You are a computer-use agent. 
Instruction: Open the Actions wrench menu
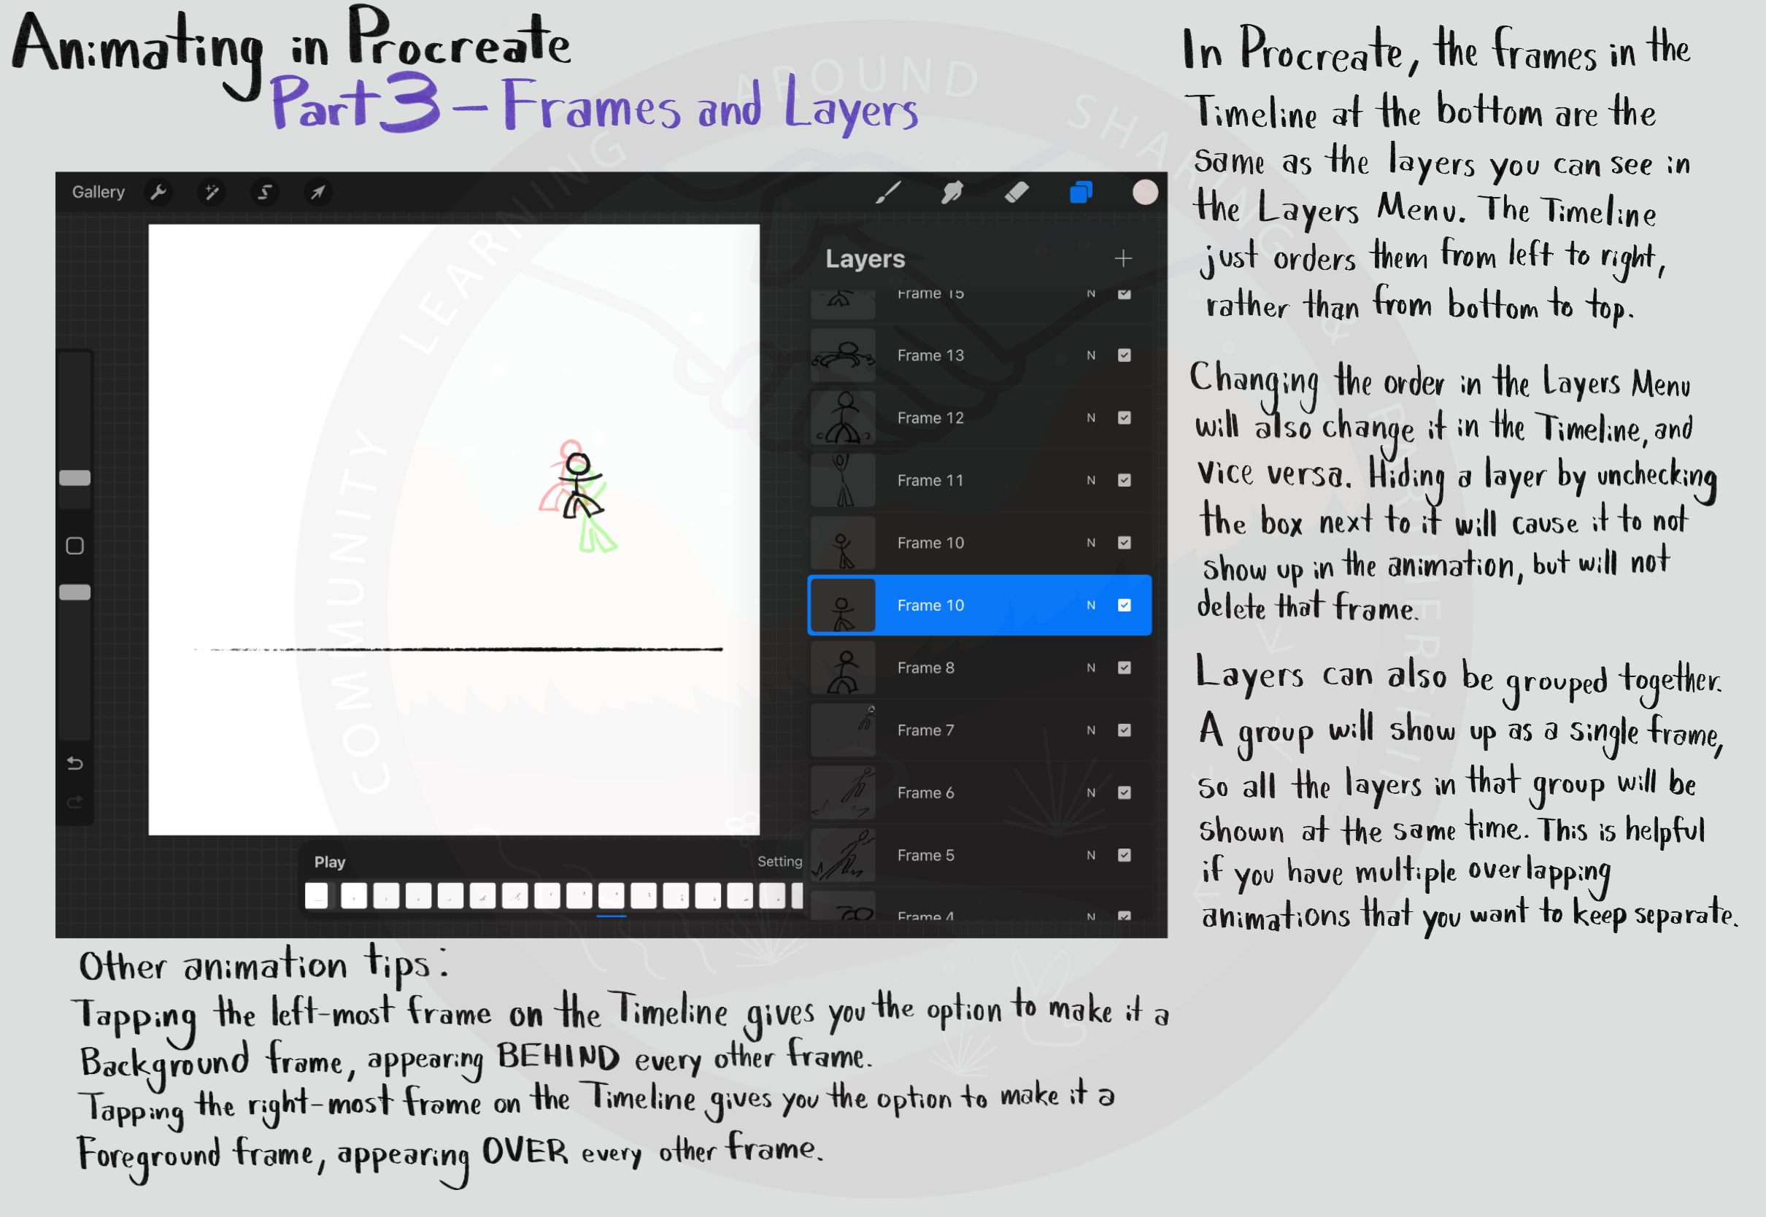click(158, 192)
